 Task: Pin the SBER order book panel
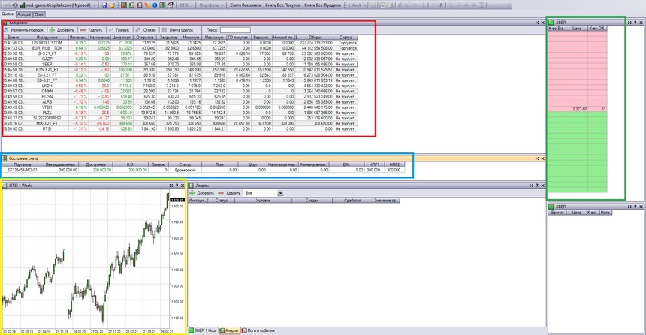635,23
